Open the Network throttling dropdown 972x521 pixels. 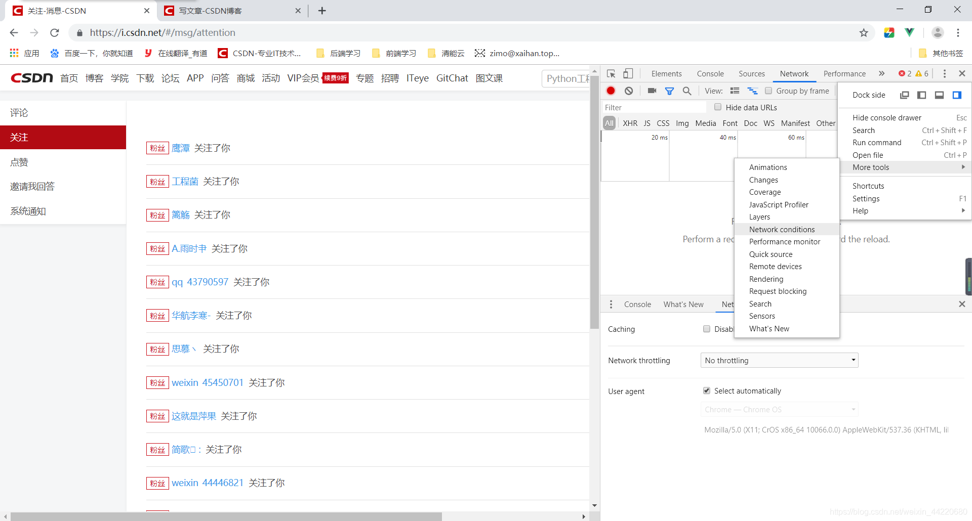(779, 361)
